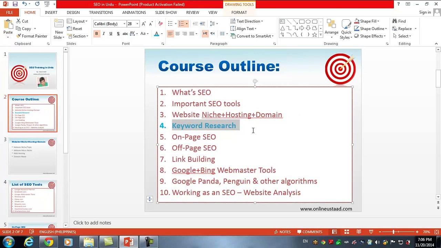Image resolution: width=441 pixels, height=248 pixels.
Task: Click the Format Painter button
Action: (x=31, y=36)
